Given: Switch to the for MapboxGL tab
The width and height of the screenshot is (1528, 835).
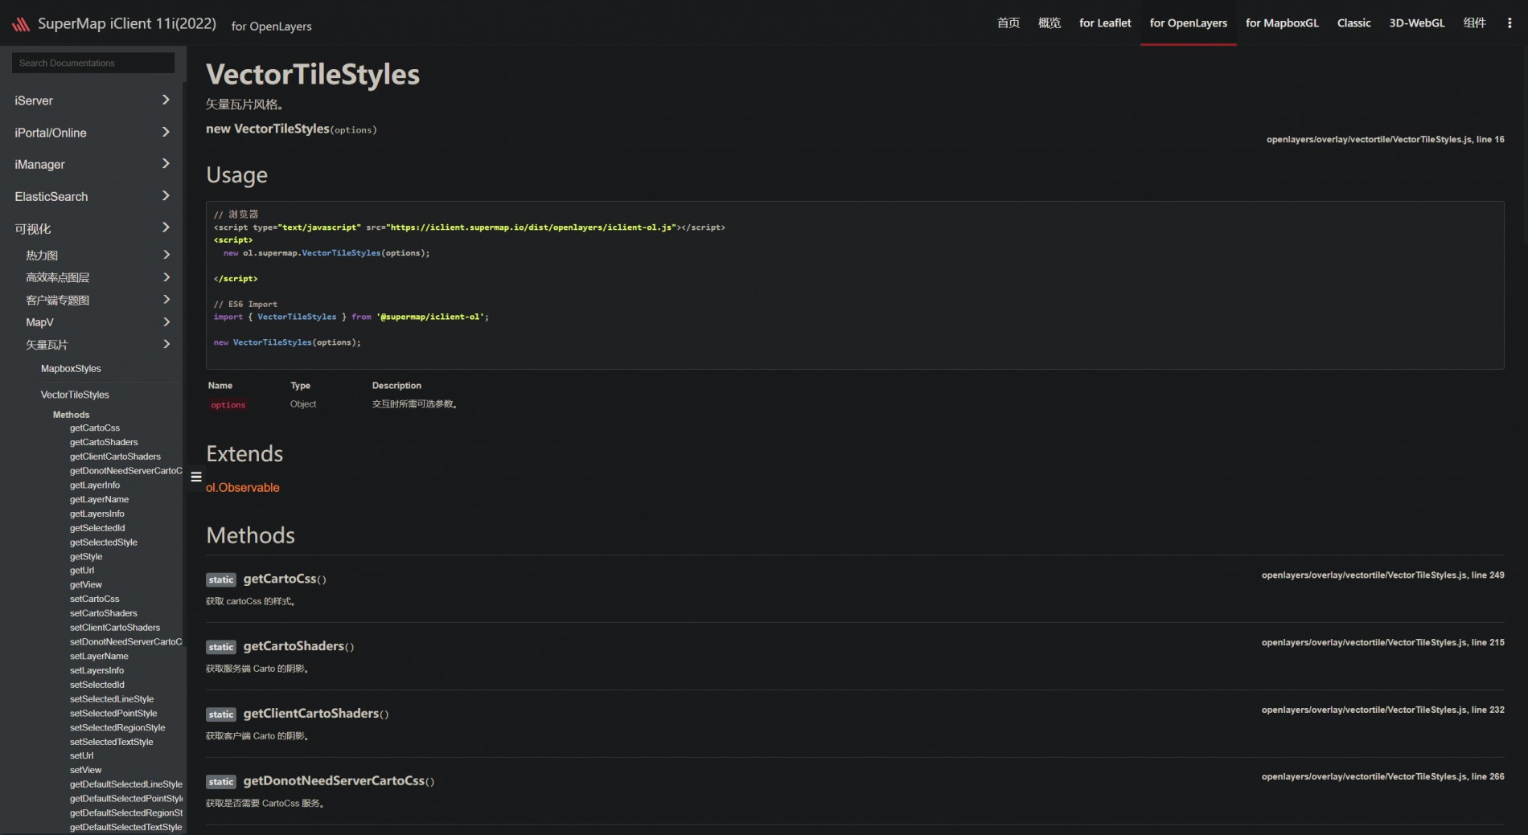Looking at the screenshot, I should tap(1282, 23).
